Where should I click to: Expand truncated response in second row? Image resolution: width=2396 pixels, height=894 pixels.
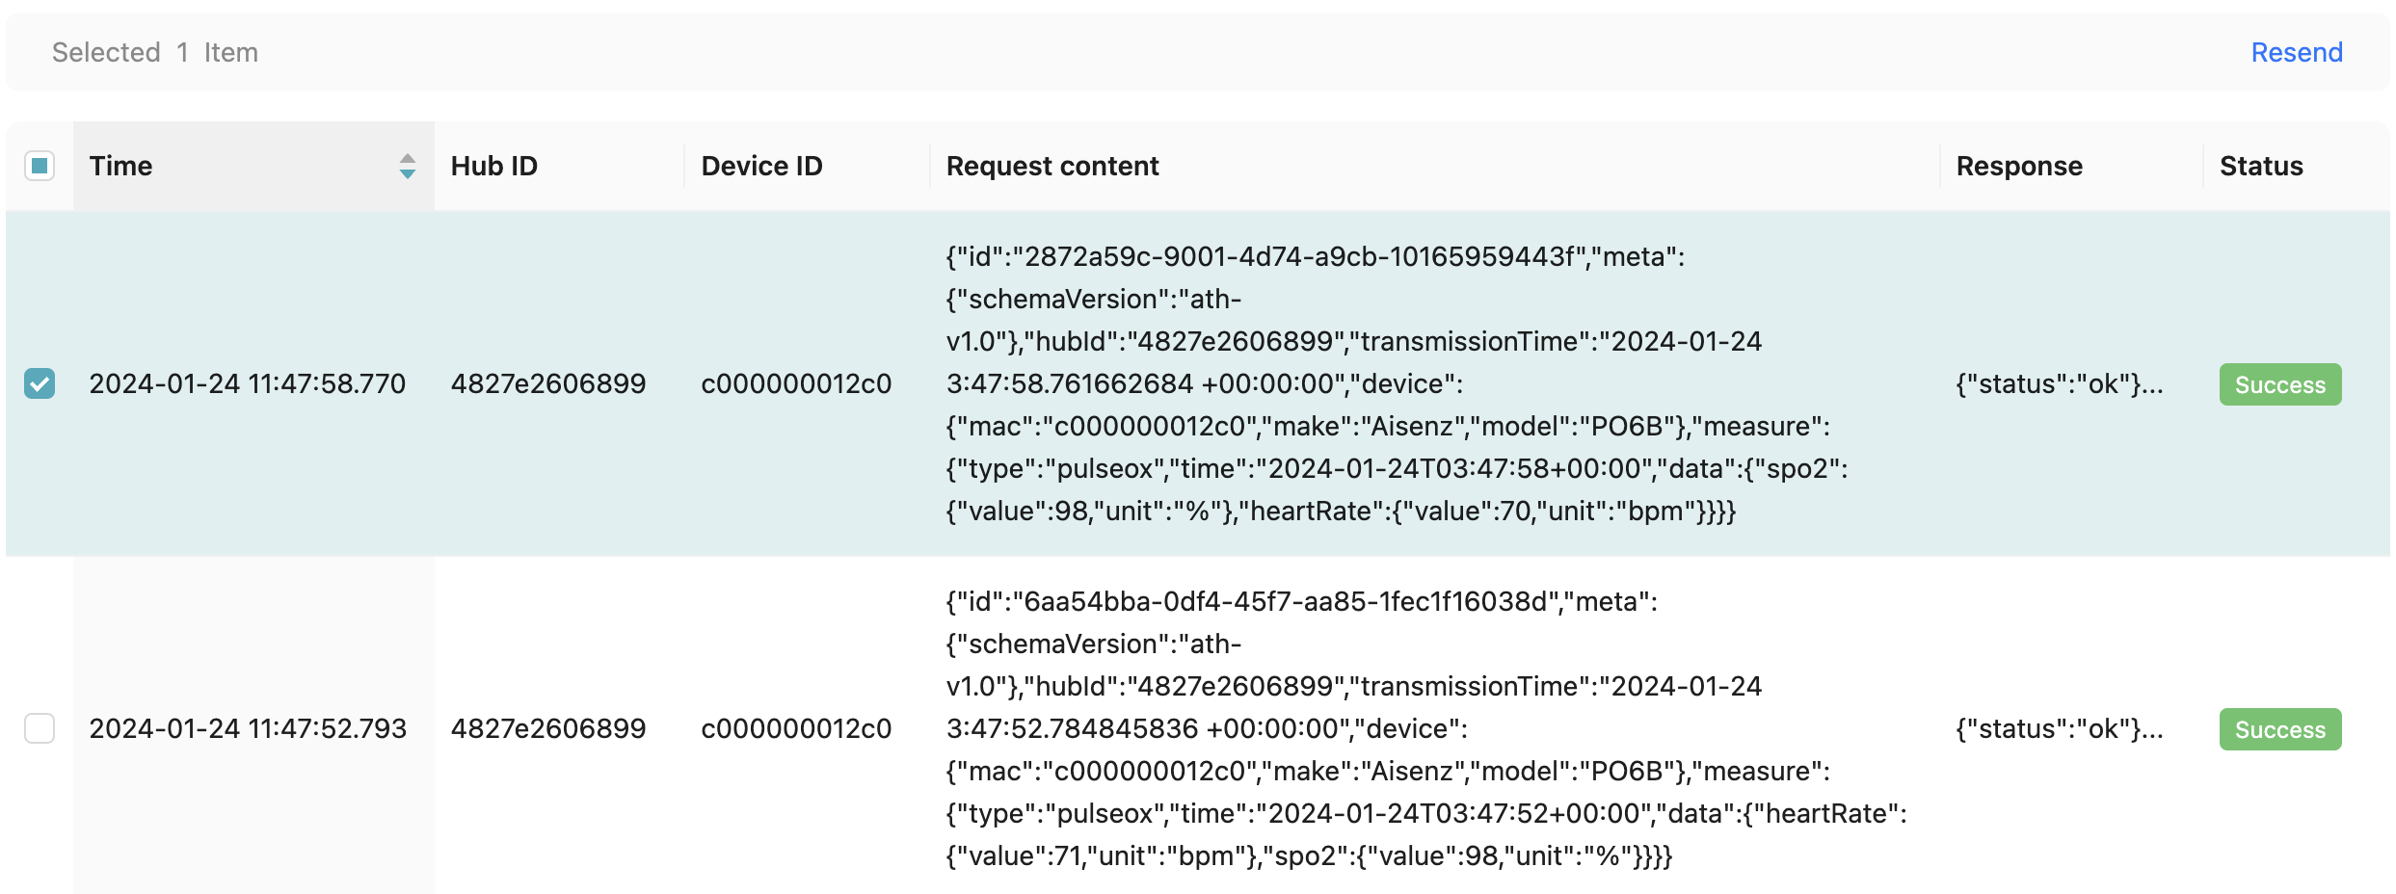click(2060, 728)
